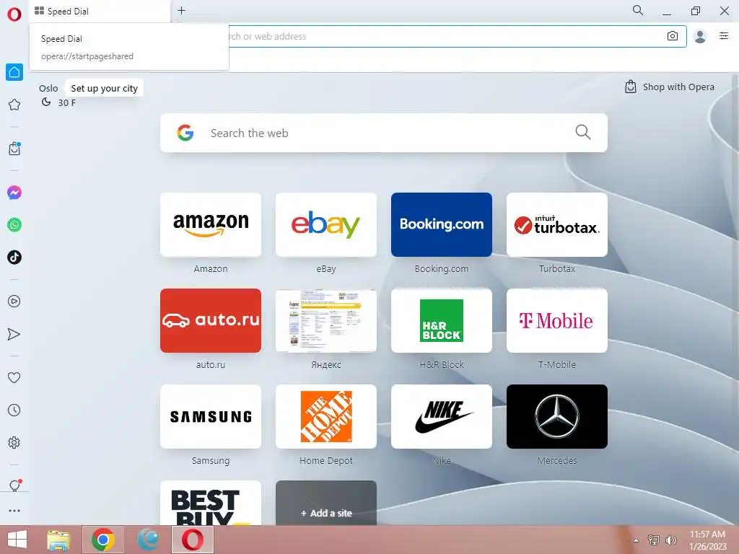739x554 pixels.
Task: Open the Samsung speed dial tile
Action: click(211, 416)
